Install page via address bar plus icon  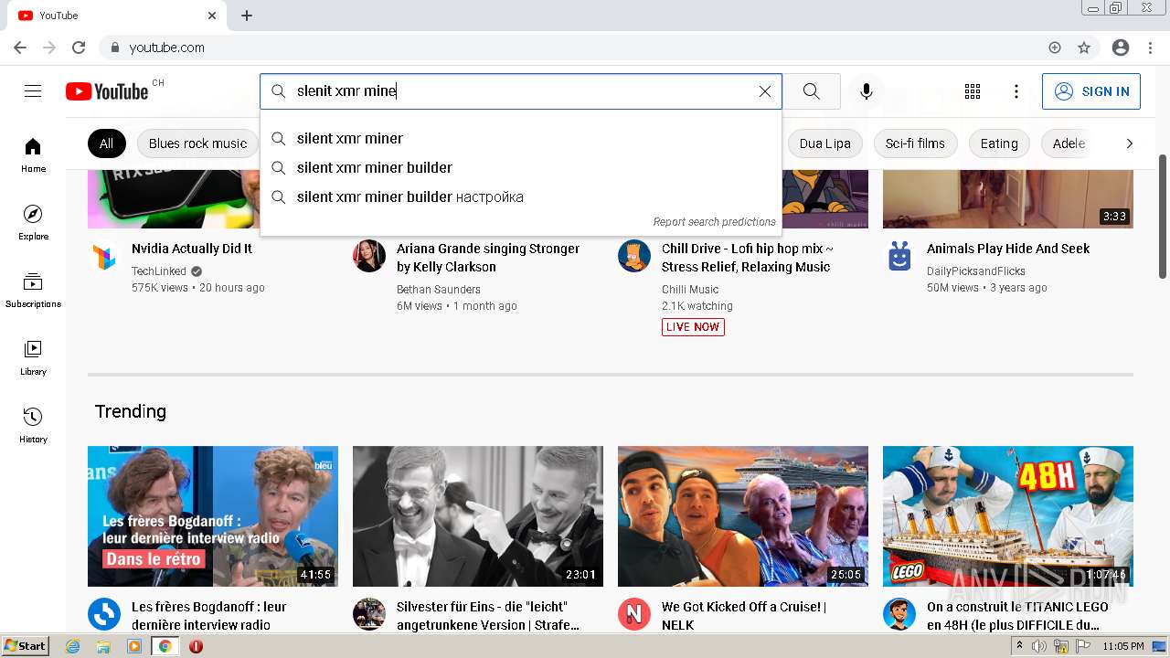[x=1055, y=48]
